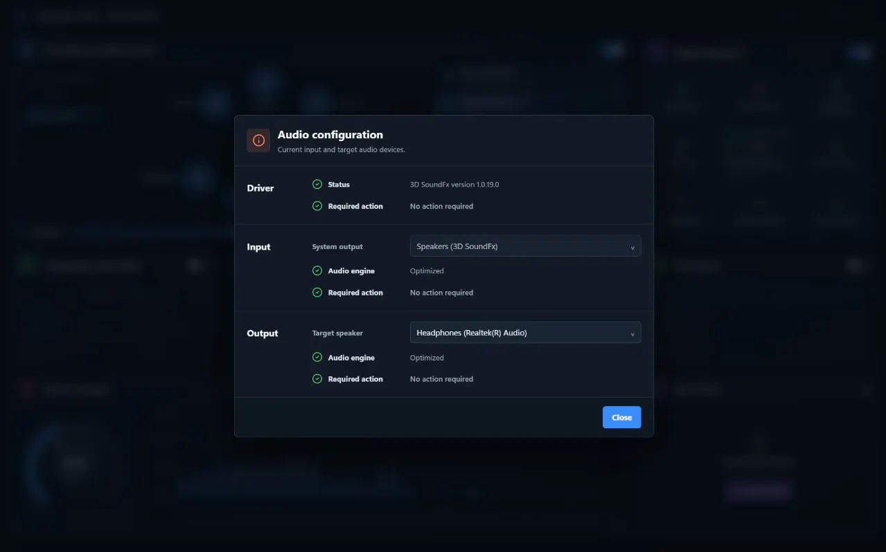Click "Audio engine" label in the Output section
Screen dimensions: 886x552
(351, 358)
